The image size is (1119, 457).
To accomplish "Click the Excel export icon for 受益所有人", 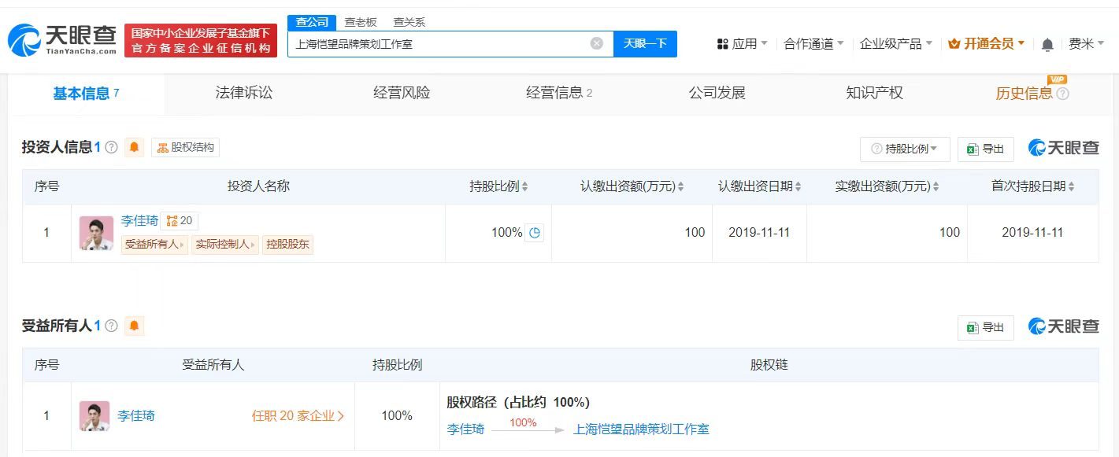I will point(985,327).
